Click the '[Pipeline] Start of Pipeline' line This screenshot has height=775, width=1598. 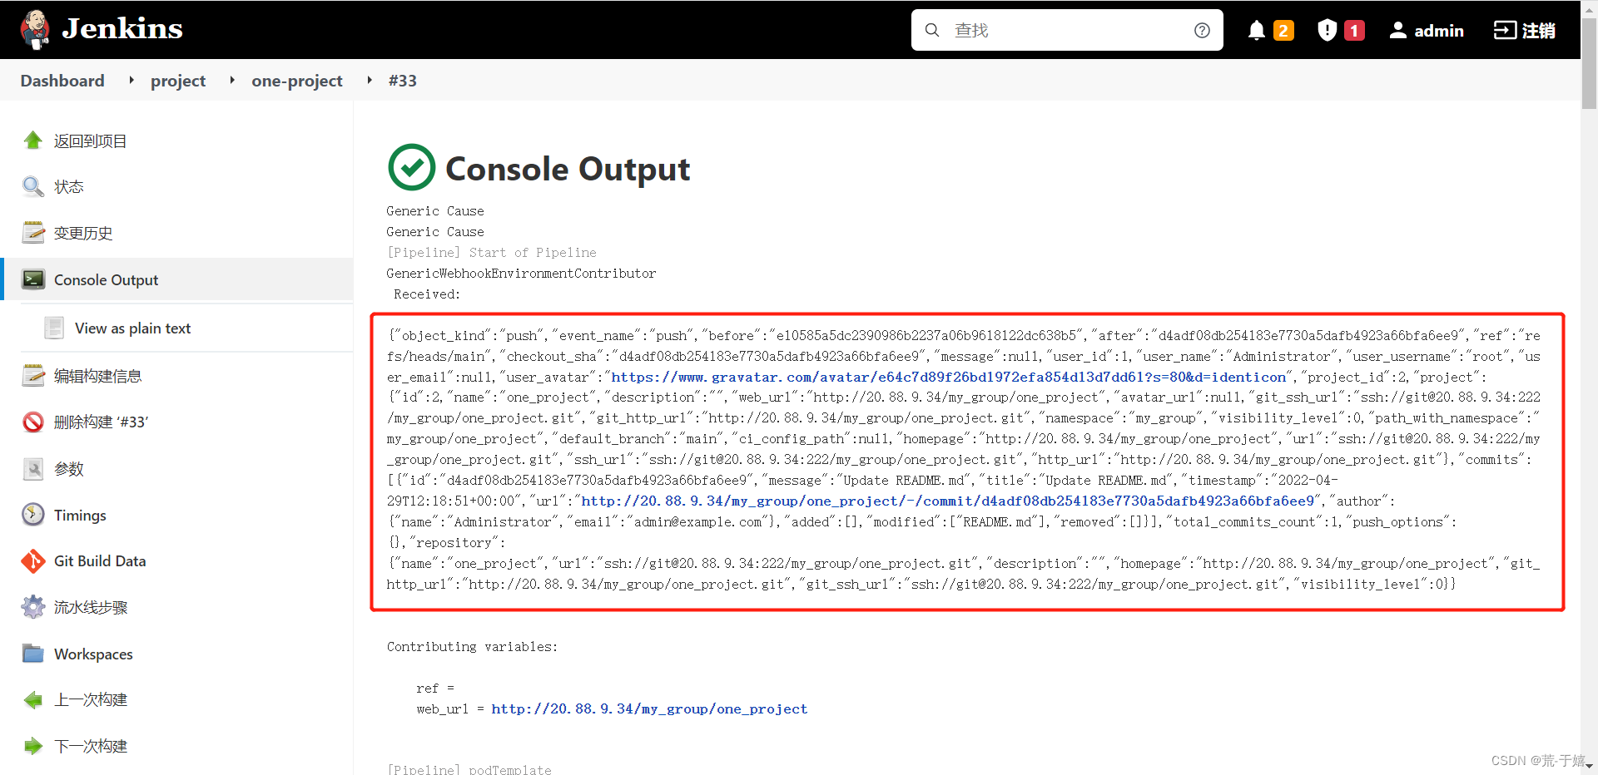[491, 252]
